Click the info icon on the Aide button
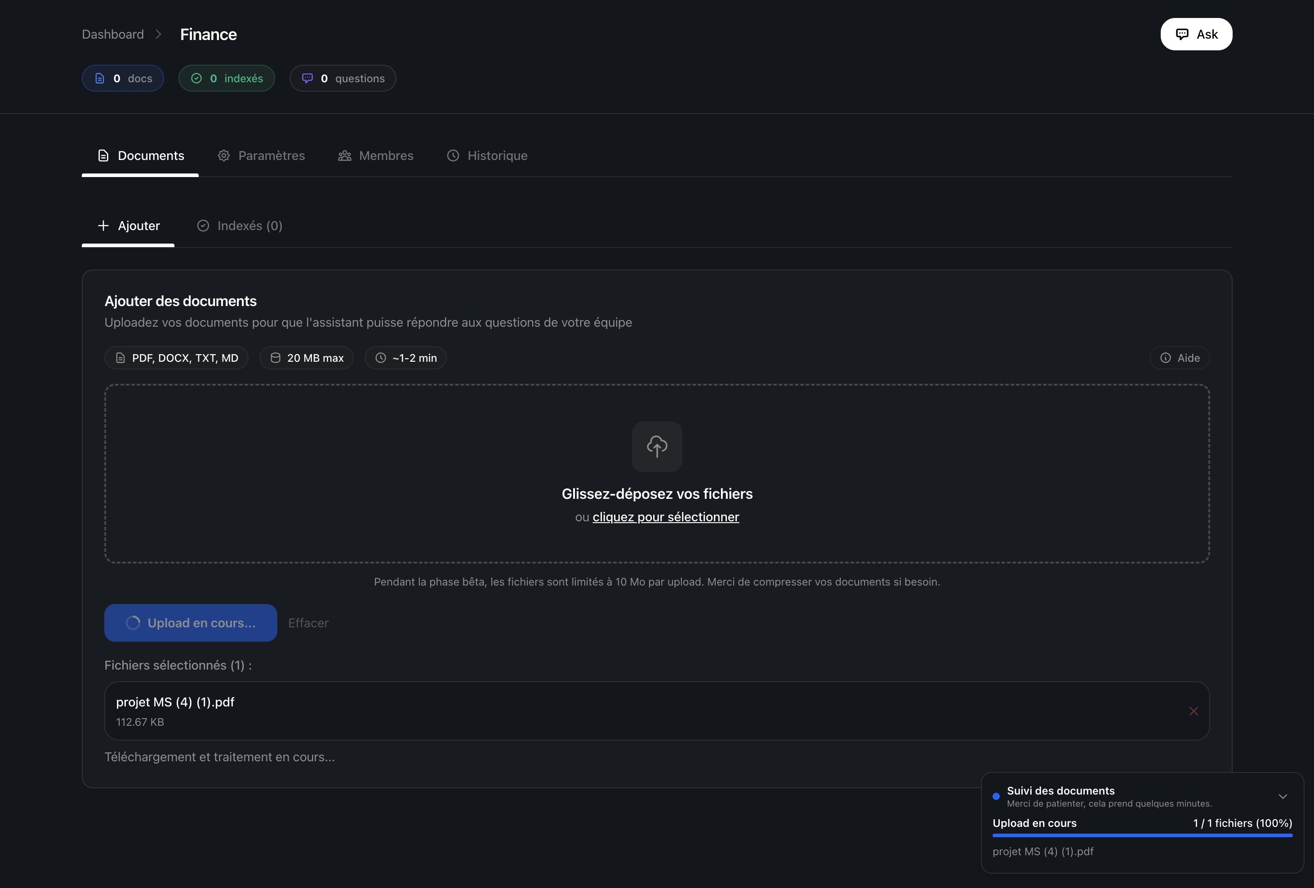The image size is (1314, 888). point(1165,358)
